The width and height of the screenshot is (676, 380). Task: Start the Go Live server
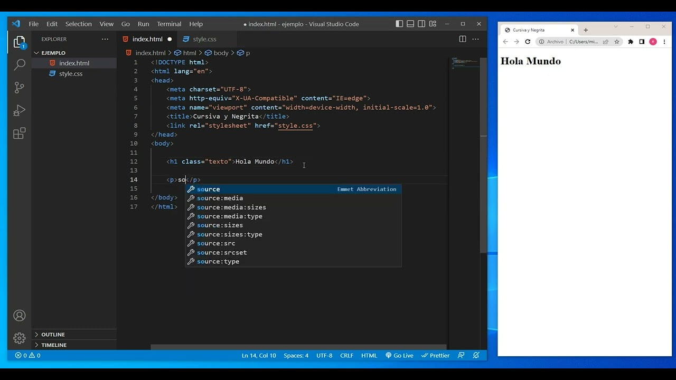pyautogui.click(x=399, y=355)
